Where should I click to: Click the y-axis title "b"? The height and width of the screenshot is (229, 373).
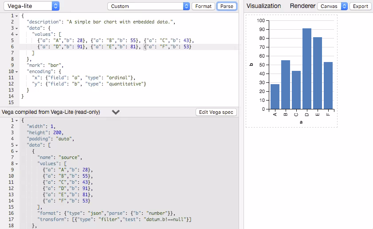click(x=251, y=65)
